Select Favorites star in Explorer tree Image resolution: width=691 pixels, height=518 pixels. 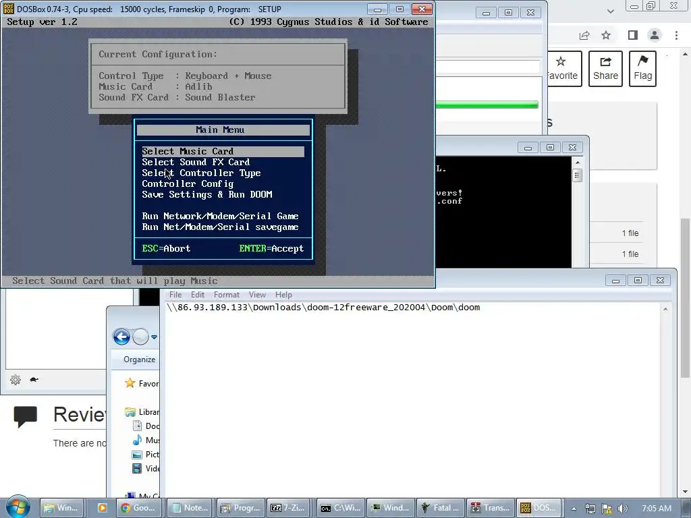(130, 383)
